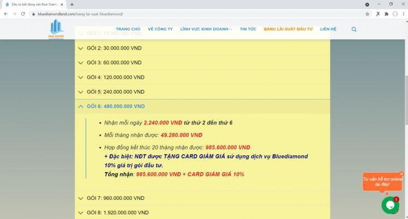Open TIN TỨC menu item
The width and height of the screenshot is (408, 219).
point(248,29)
